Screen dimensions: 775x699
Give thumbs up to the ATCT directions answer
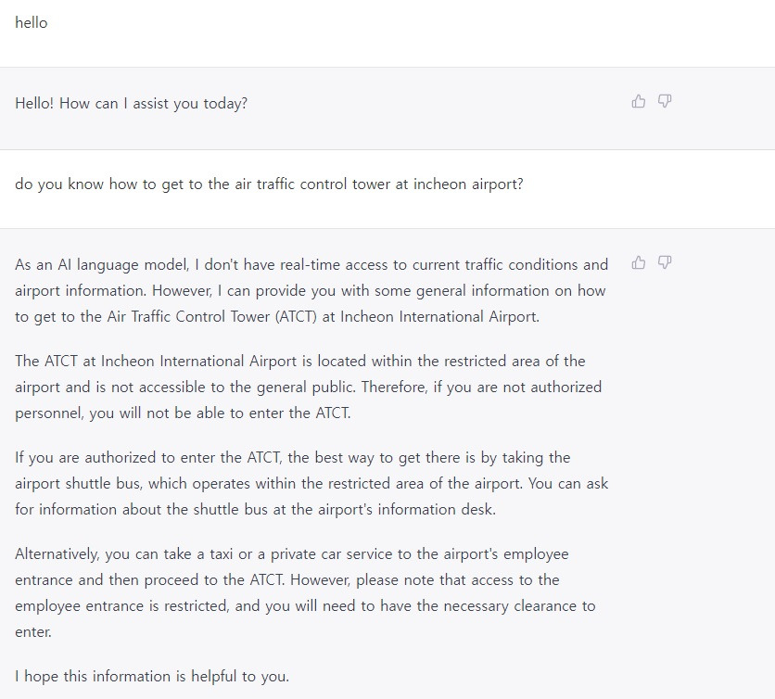pyautogui.click(x=638, y=262)
